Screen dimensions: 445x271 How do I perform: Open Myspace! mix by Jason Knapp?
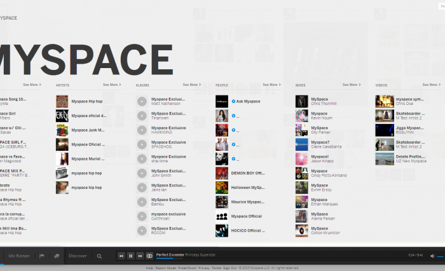point(302,159)
